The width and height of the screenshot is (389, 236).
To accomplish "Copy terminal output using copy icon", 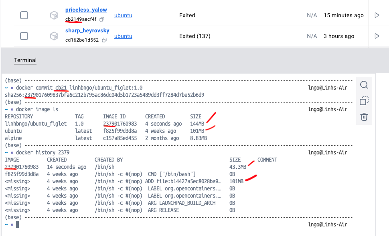I will [364, 101].
